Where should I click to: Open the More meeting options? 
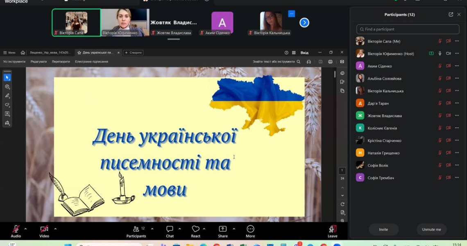pyautogui.click(x=250, y=231)
